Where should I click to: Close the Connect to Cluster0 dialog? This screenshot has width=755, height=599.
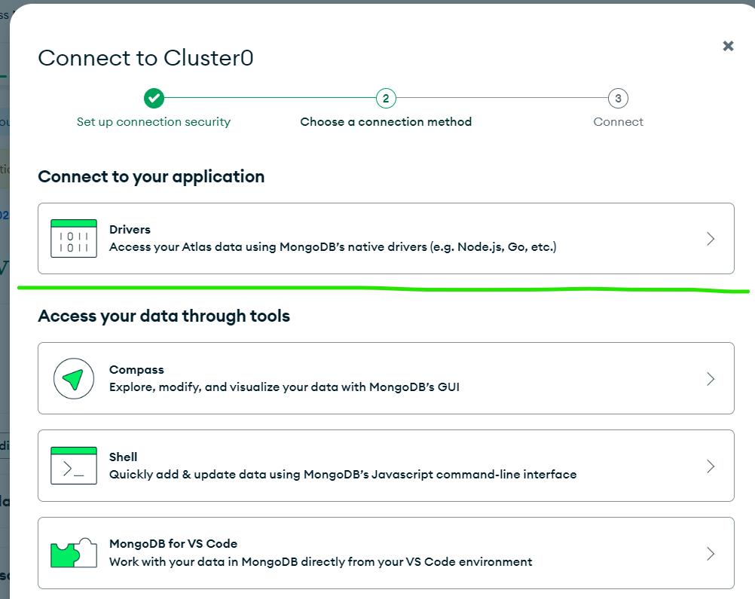(728, 46)
